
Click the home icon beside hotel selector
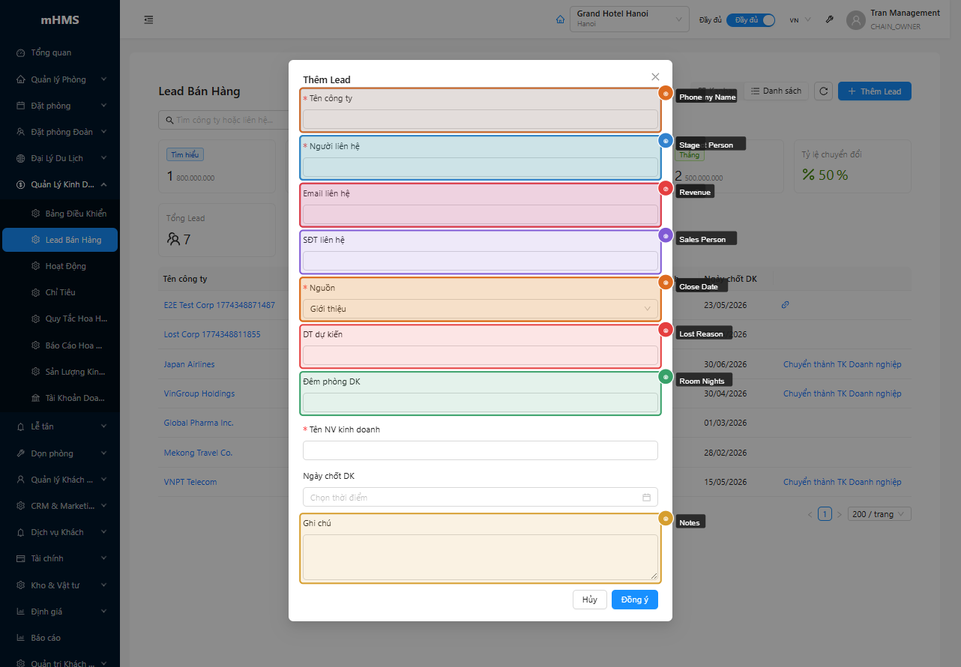(560, 19)
